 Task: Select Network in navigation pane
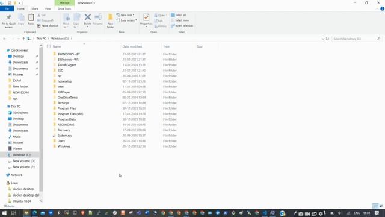pos(16,175)
